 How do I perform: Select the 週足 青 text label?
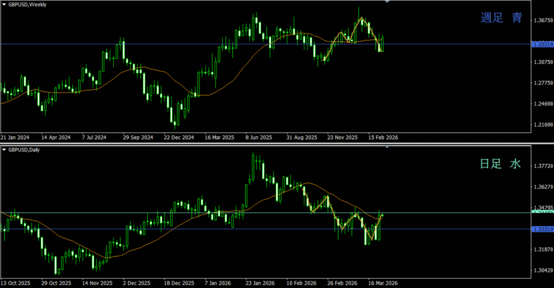(x=502, y=18)
